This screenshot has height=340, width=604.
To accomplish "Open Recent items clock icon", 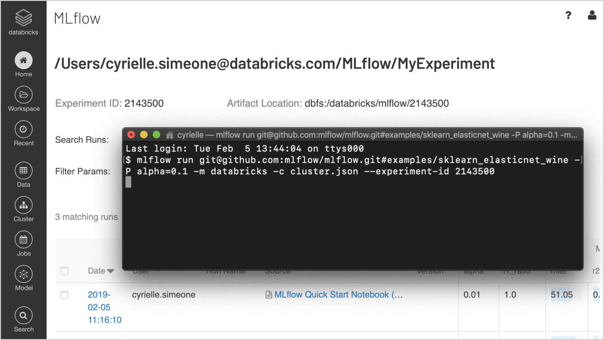I will 23,129.
